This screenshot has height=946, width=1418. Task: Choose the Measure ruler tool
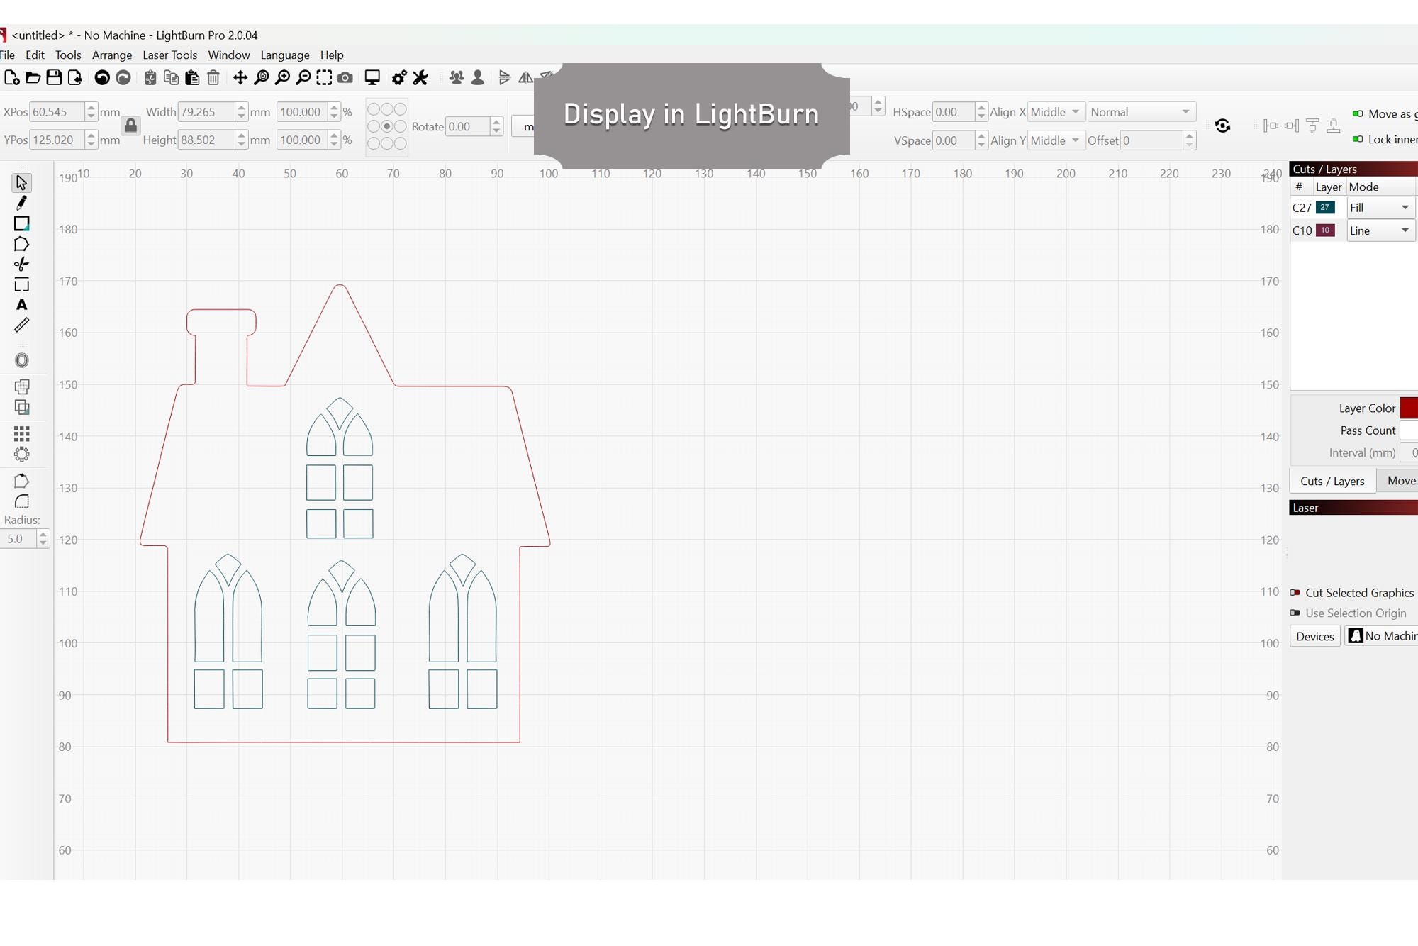pyautogui.click(x=21, y=325)
